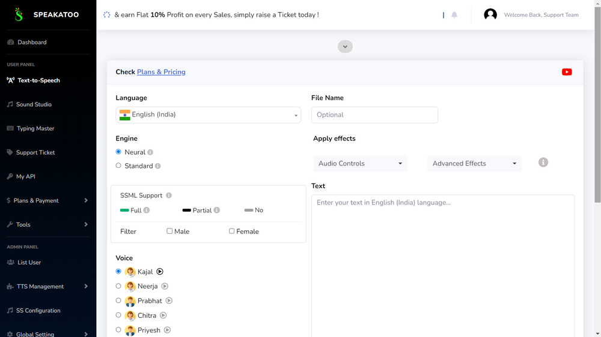Open the Plans & Pricing link

(161, 72)
